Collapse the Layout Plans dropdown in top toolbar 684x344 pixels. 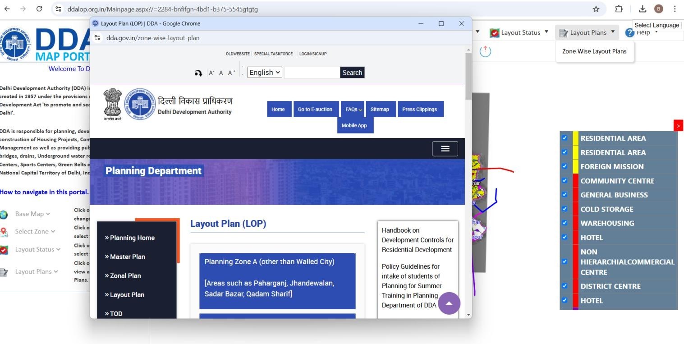(x=613, y=32)
